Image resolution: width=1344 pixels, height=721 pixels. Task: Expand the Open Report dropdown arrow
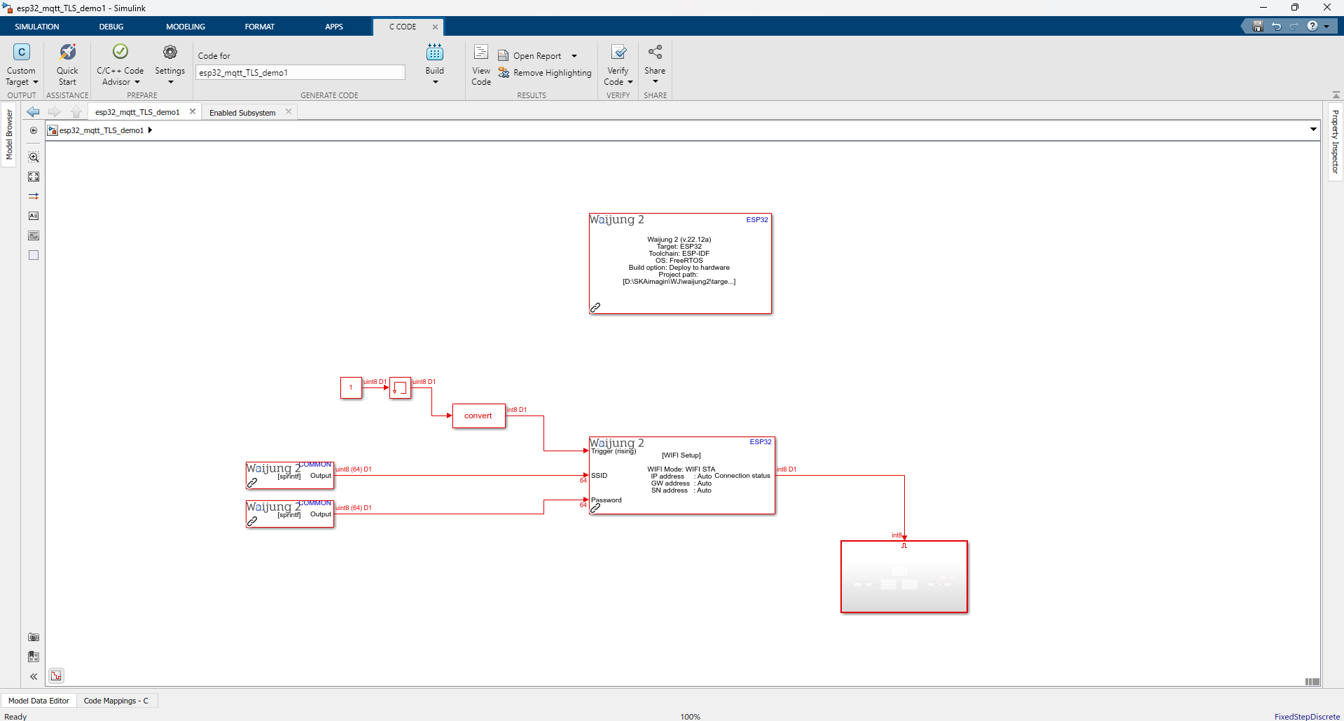(x=574, y=56)
